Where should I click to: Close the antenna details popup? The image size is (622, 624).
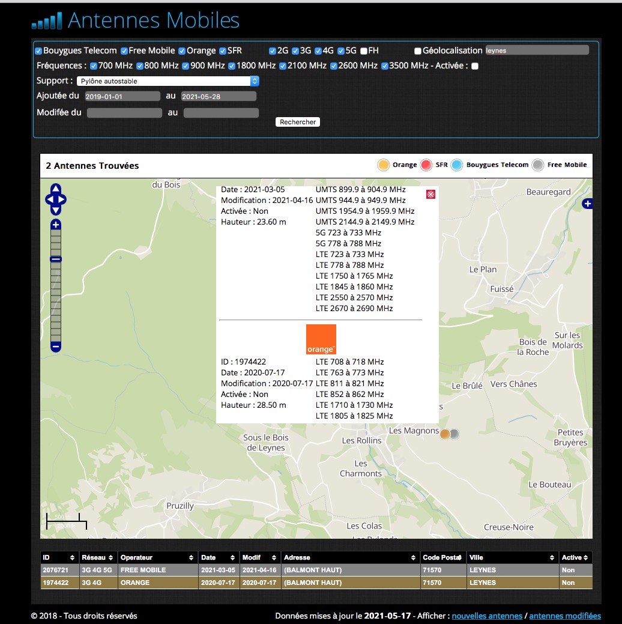click(x=430, y=194)
